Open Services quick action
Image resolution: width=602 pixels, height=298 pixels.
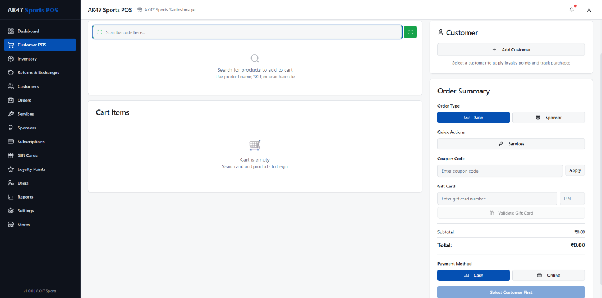pos(511,144)
